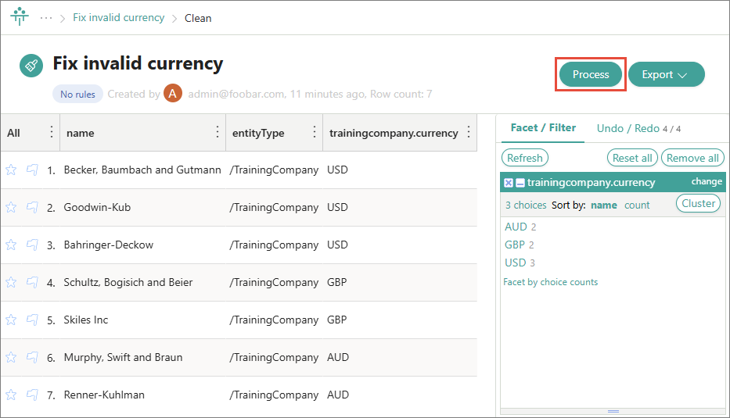Screen dimensions: 730x418
Task: Click the Process button
Action: point(590,74)
